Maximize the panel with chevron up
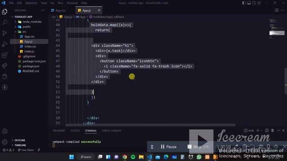The image size is (287, 161). click(x=278, y=130)
